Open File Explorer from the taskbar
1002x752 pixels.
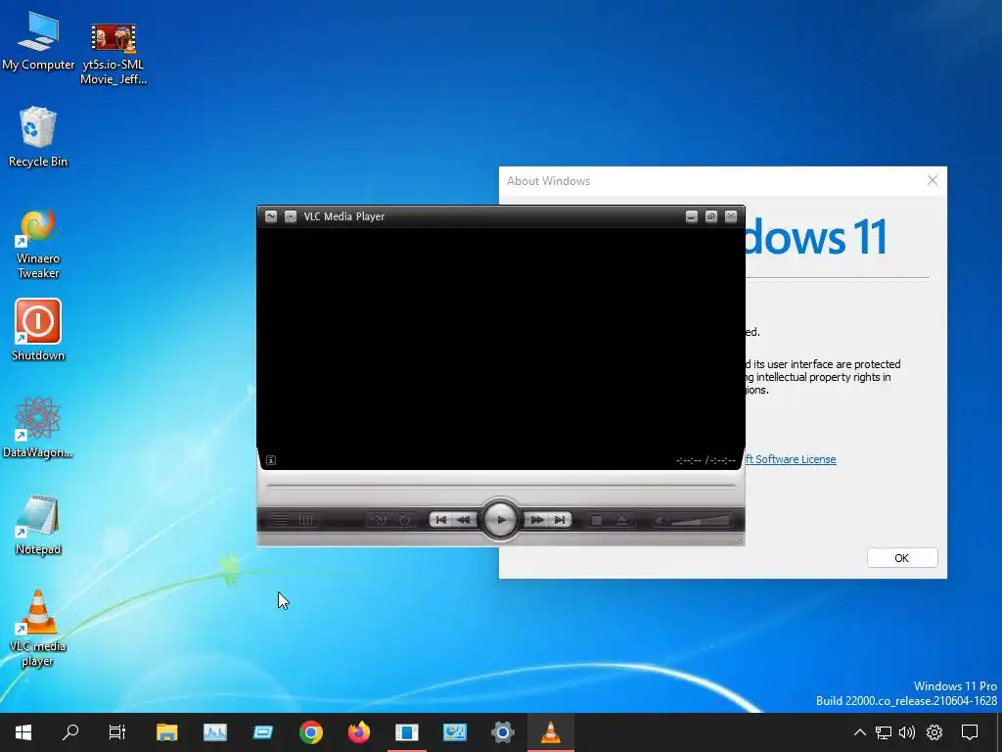click(166, 732)
